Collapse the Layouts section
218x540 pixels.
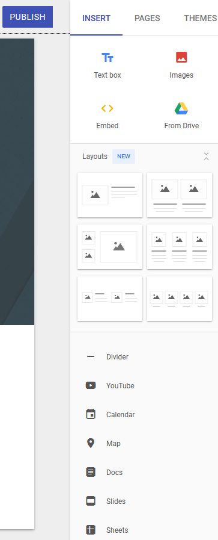coord(206,157)
